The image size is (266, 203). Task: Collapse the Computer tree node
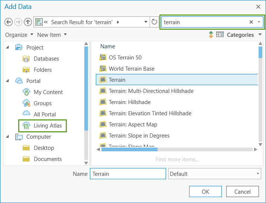8,136
